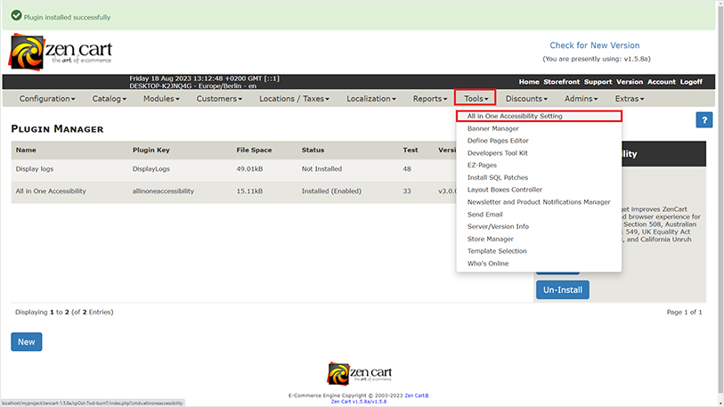The width and height of the screenshot is (724, 407).
Task: Open the Version link in header
Action: (x=630, y=82)
